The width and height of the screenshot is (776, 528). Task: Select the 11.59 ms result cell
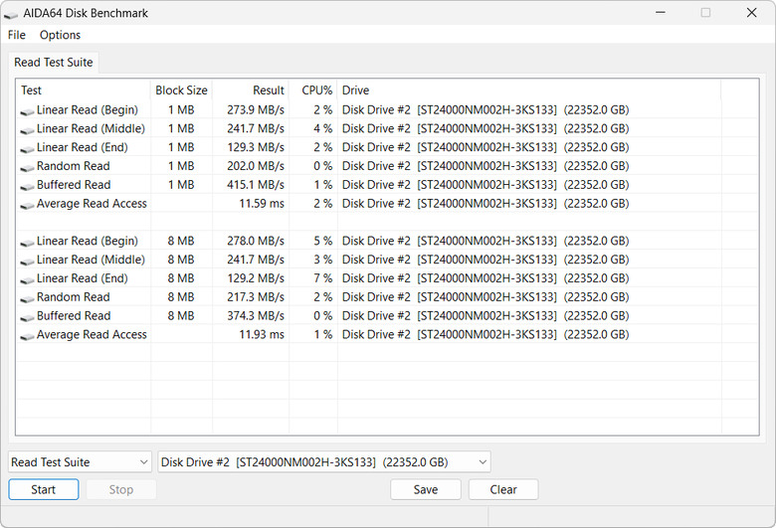(262, 204)
